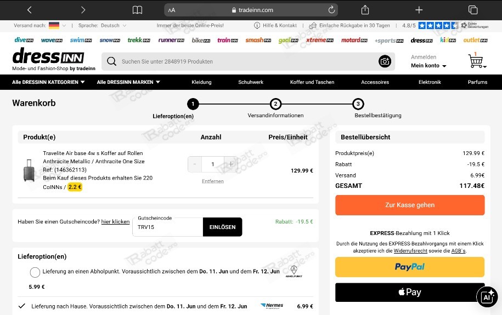
Task: Open the diveinn store logo
Action: (24, 40)
